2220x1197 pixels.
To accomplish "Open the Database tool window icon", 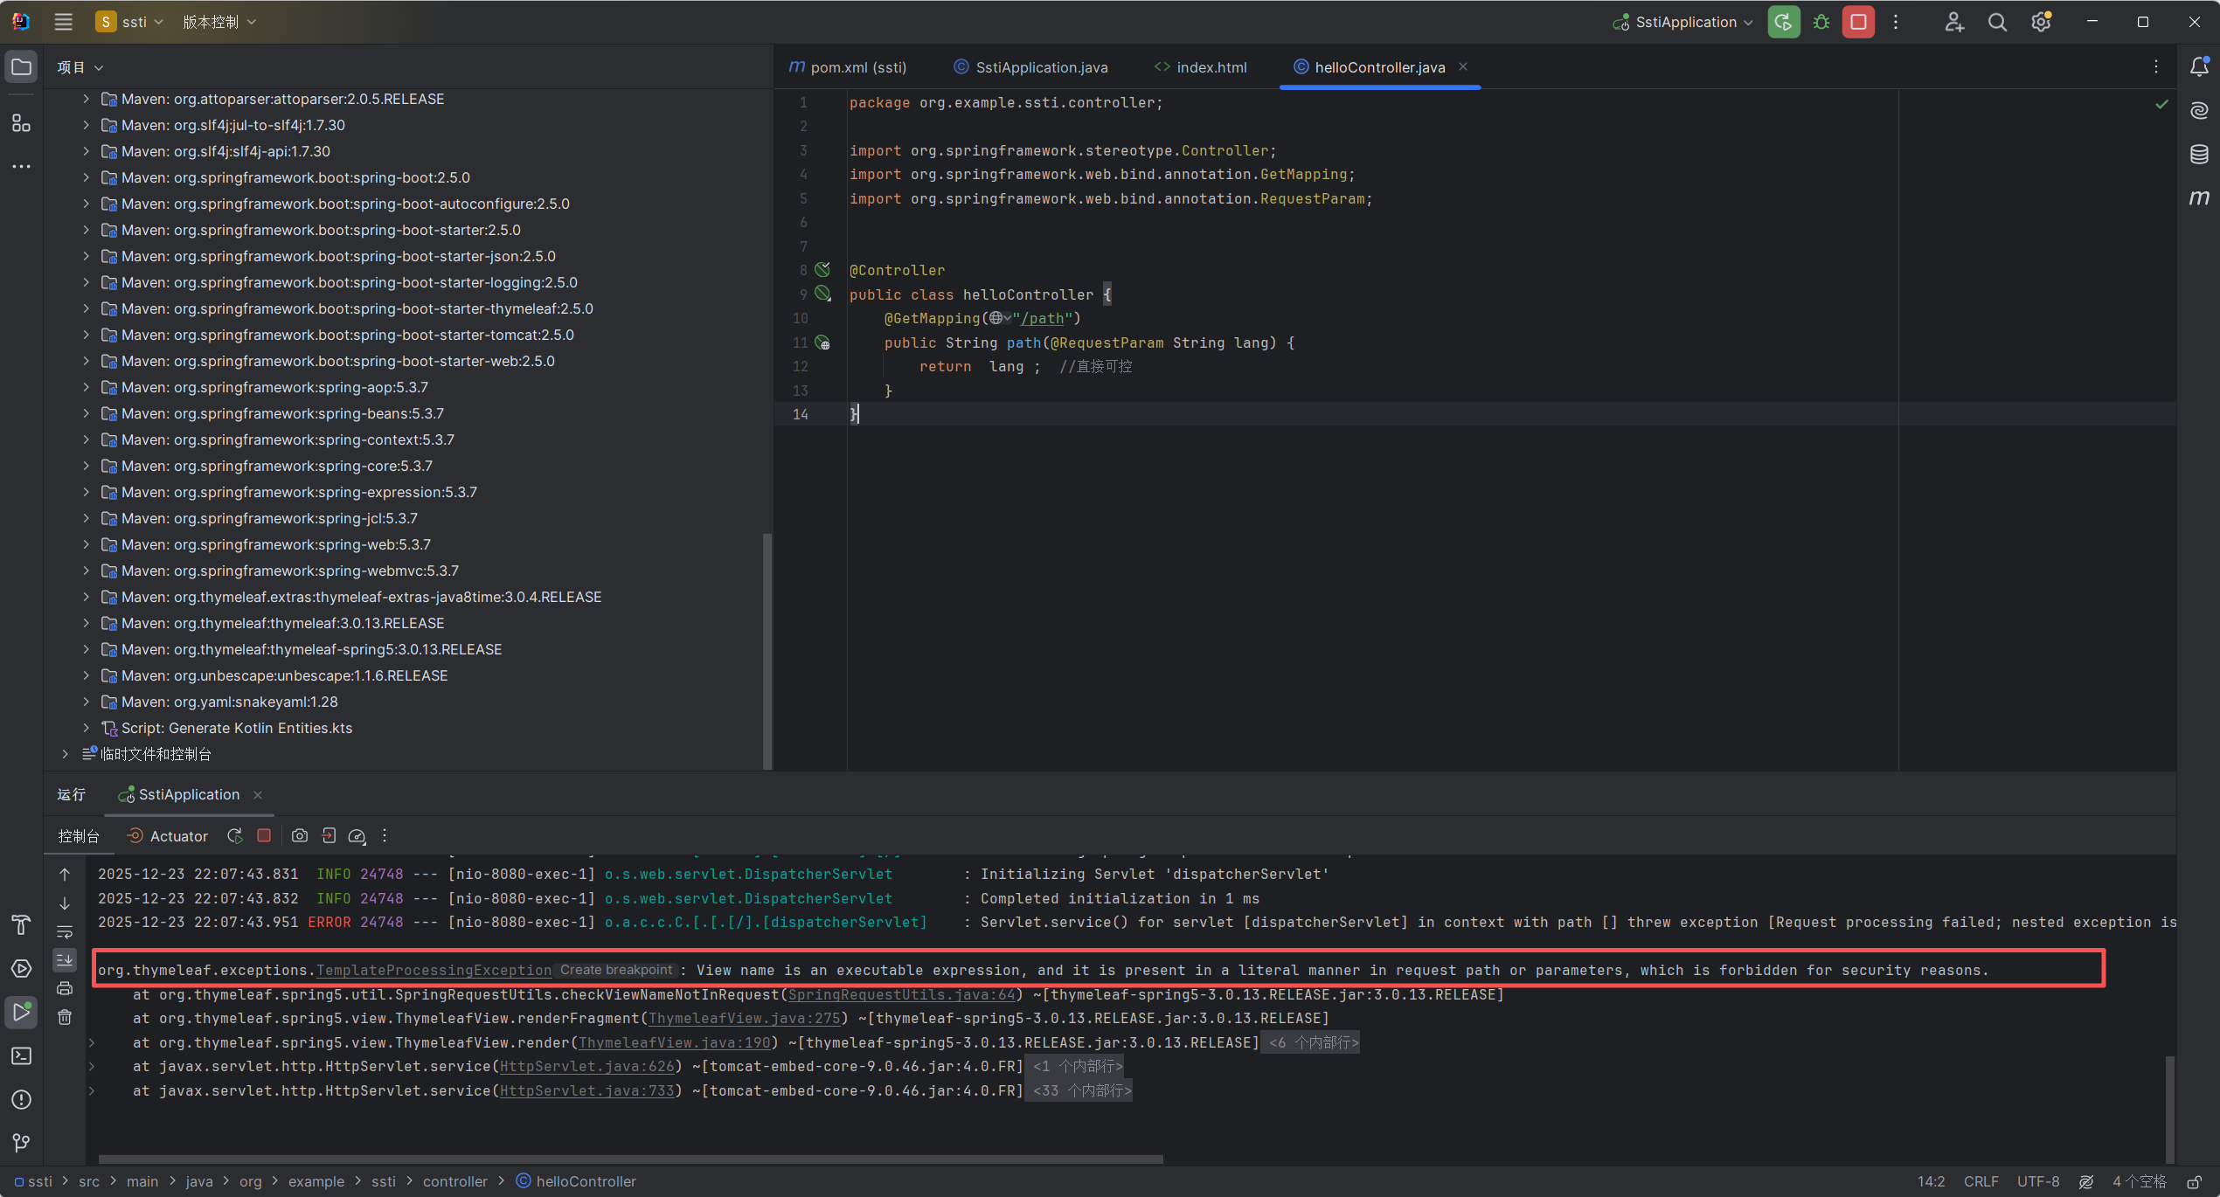I will [2199, 155].
